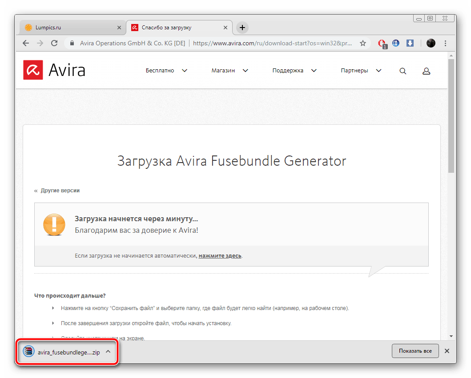Click the blue download arrow extension icon
Screen dimensions: 471x378
click(x=410, y=44)
